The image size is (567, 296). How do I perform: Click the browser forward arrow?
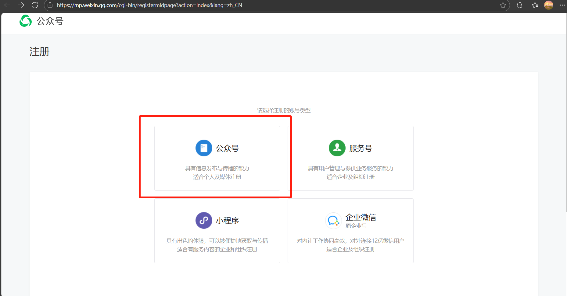click(21, 5)
